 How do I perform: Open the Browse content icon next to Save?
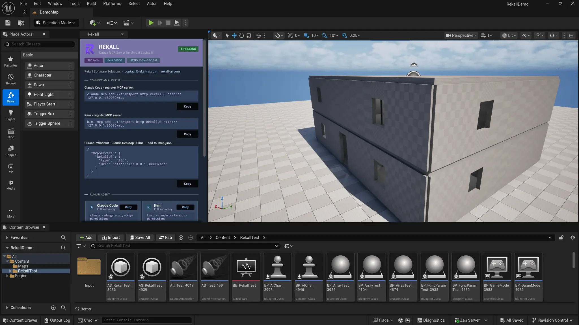coord(21,23)
